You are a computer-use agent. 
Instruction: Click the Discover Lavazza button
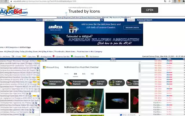pyautogui.click(x=132, y=28)
